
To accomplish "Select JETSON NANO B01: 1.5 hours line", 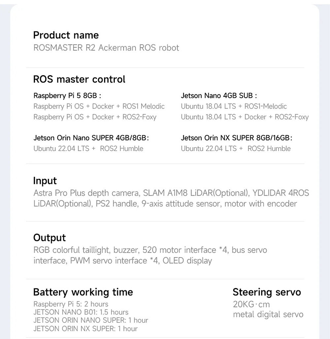I will pos(81,312).
